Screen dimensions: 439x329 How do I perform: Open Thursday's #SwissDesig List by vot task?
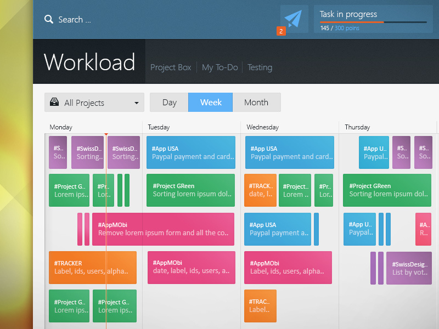point(409,268)
